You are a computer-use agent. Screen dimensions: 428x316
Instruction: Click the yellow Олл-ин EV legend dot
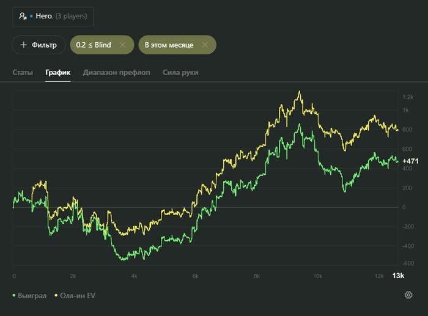(56, 296)
